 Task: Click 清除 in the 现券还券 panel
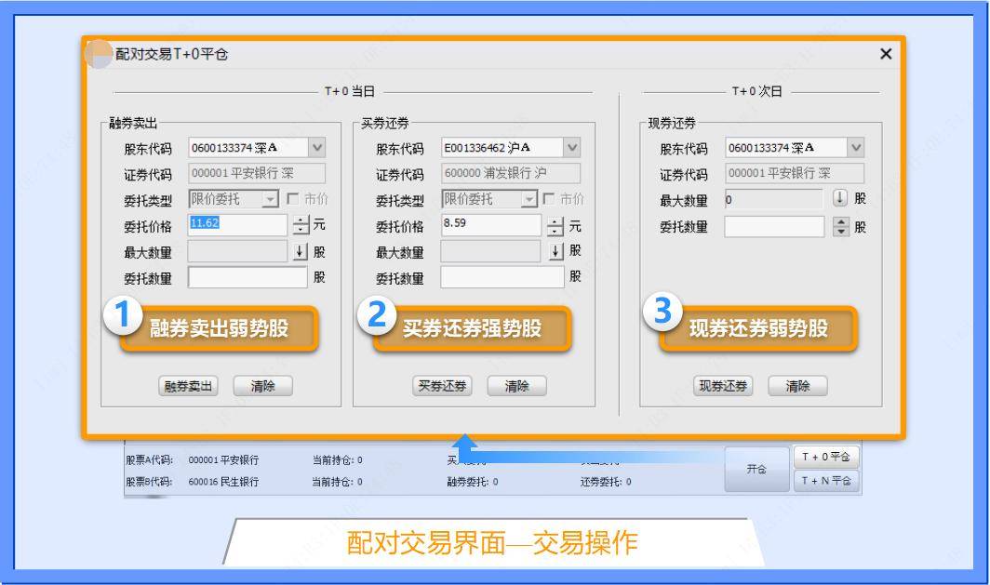click(797, 386)
